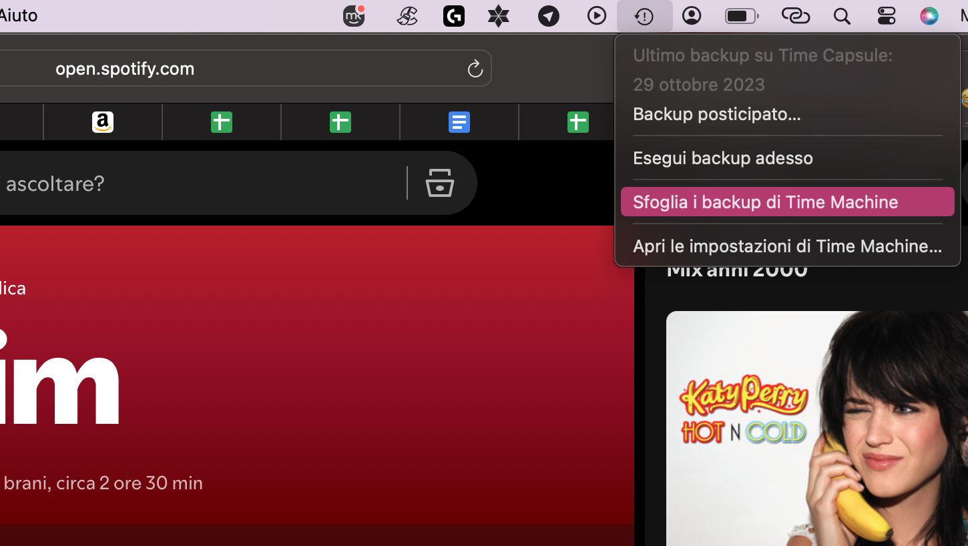Screen dimensions: 968x546
Task: Open the Time Machine menu bar icon
Action: [645, 15]
